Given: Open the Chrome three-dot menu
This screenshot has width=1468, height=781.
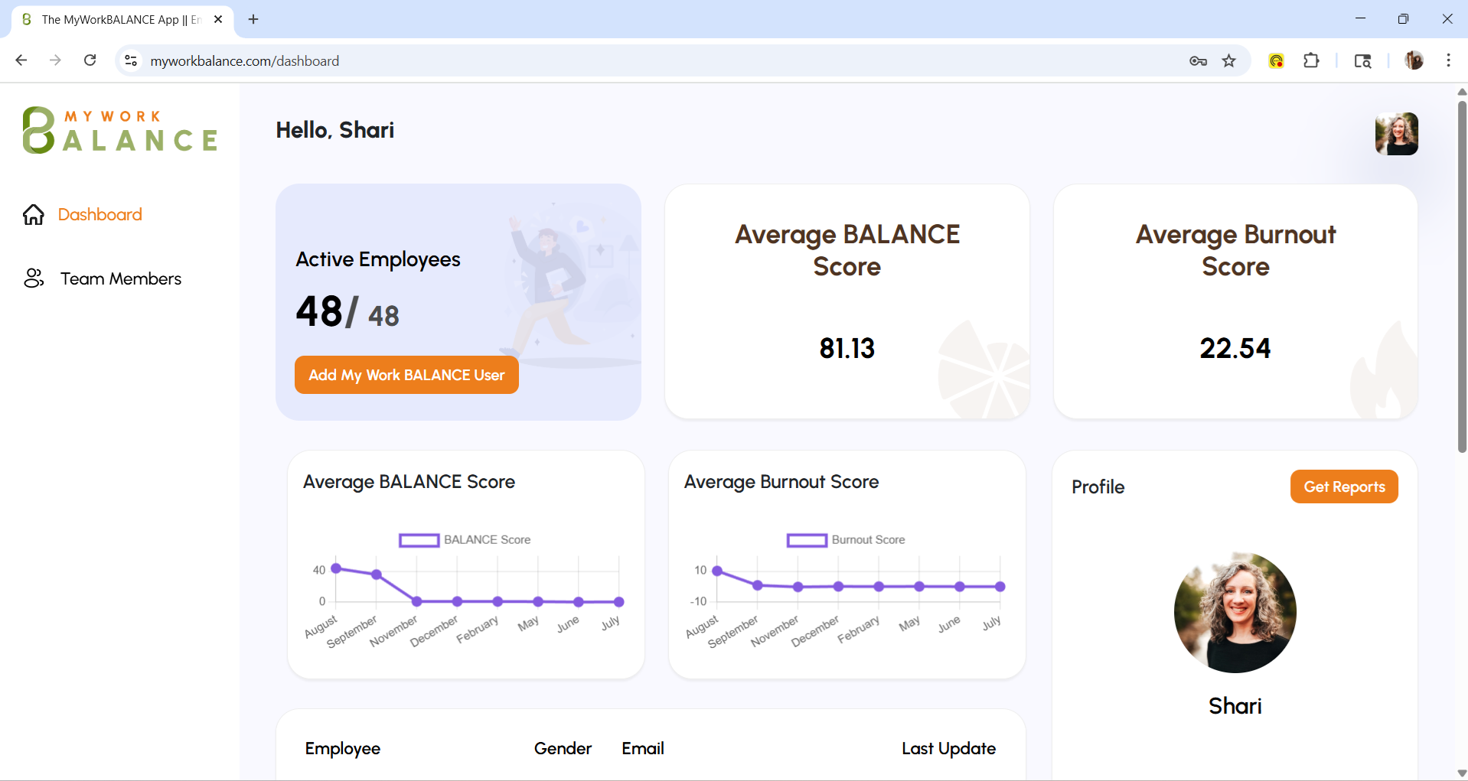Looking at the screenshot, I should (x=1448, y=60).
